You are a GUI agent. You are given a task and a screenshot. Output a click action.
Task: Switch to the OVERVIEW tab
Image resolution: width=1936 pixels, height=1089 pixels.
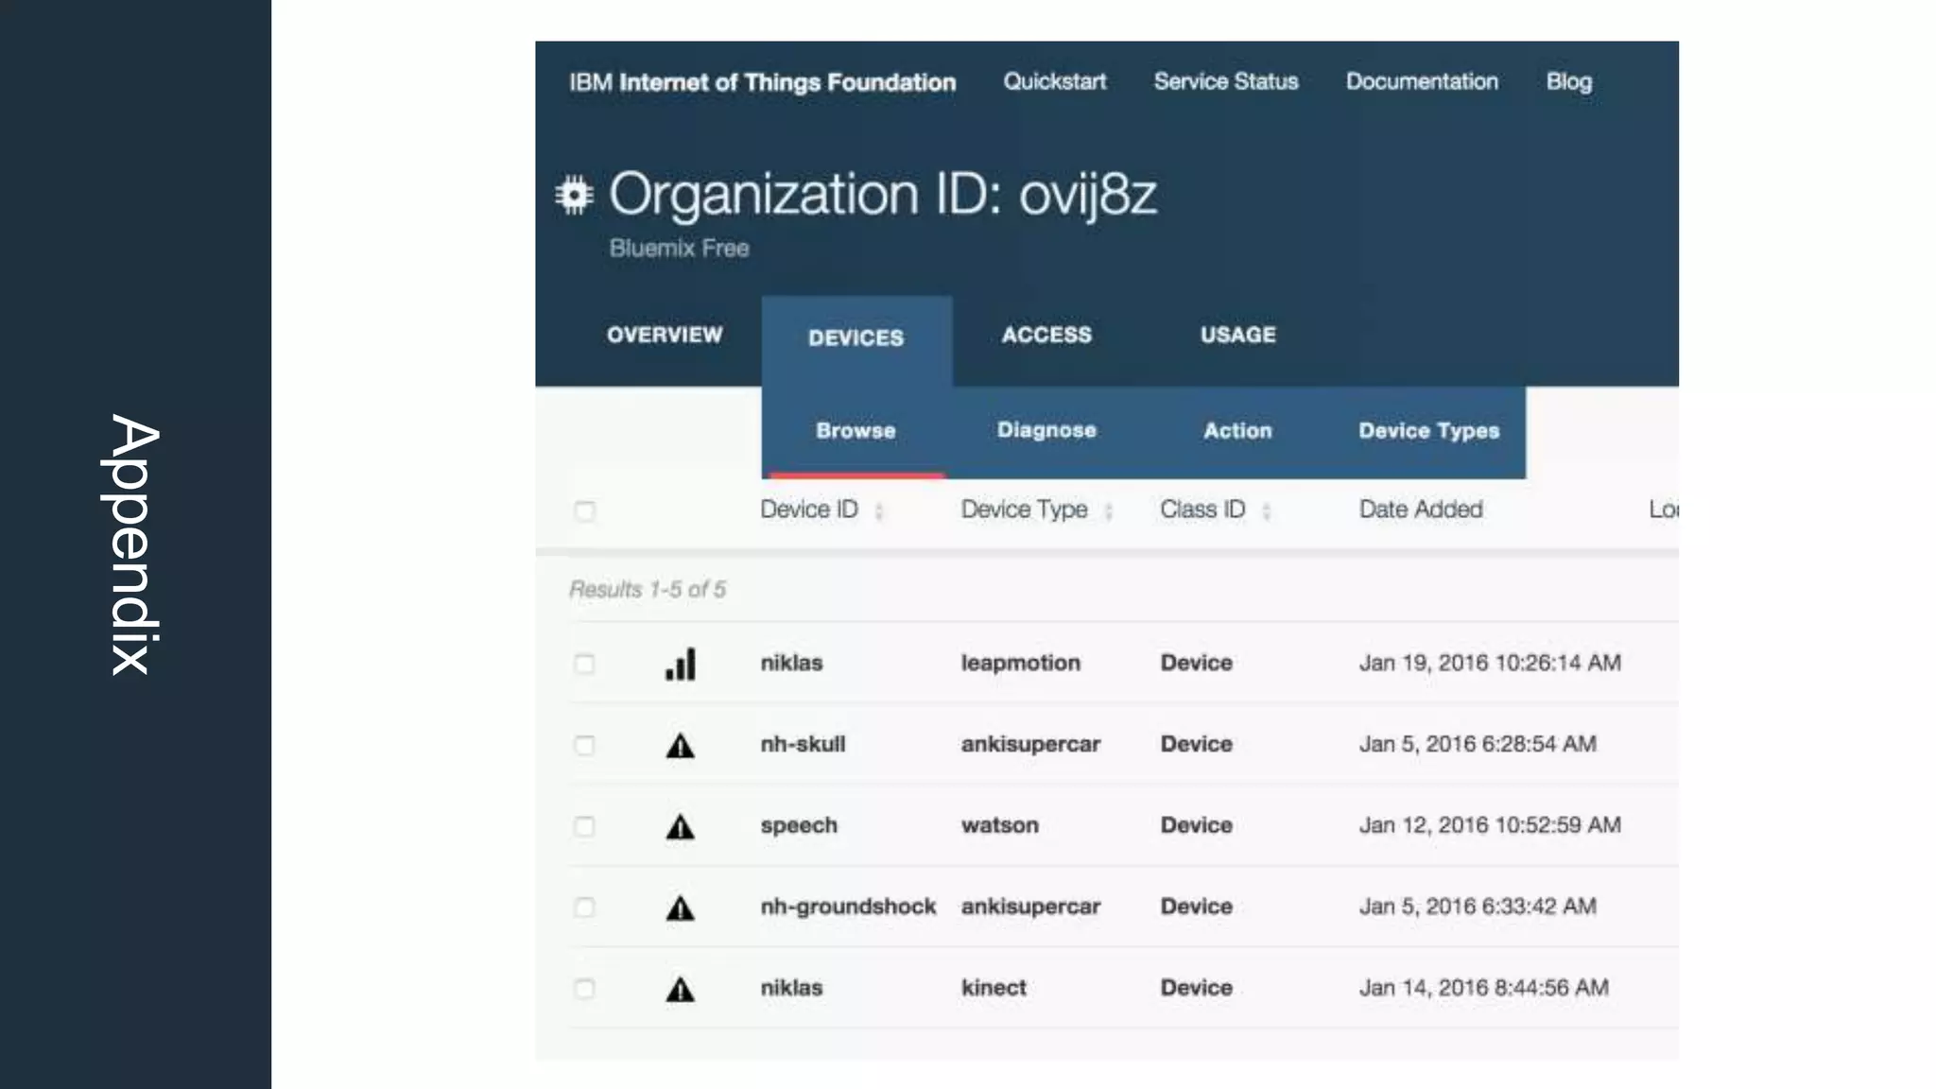click(x=665, y=335)
